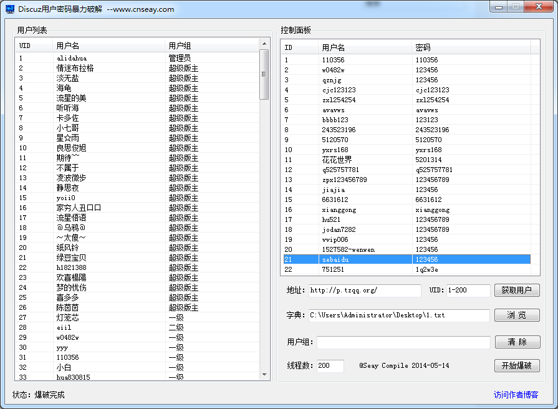558x409 pixels.
Task: Sort the user list by the UID column header
Action: click(34, 46)
